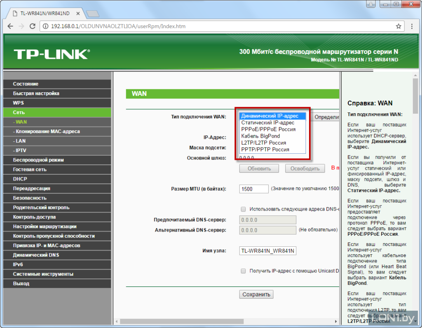Close the TL-WR841N/WR841ND tab
Viewport: 422px width, 328px height.
tap(78, 14)
